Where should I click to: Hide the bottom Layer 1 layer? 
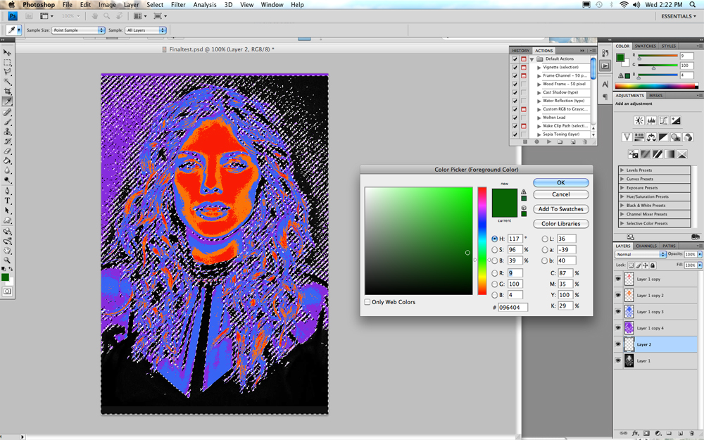[618, 360]
